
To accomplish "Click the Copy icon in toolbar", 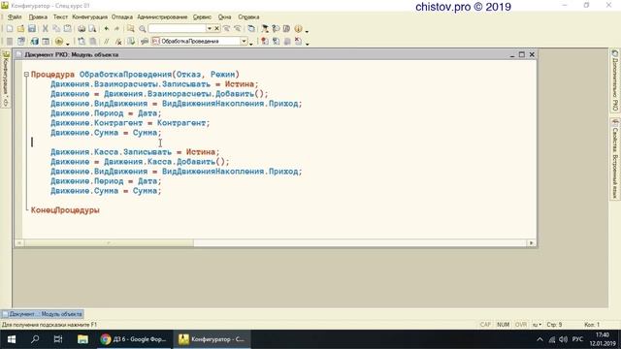I will 56,28.
